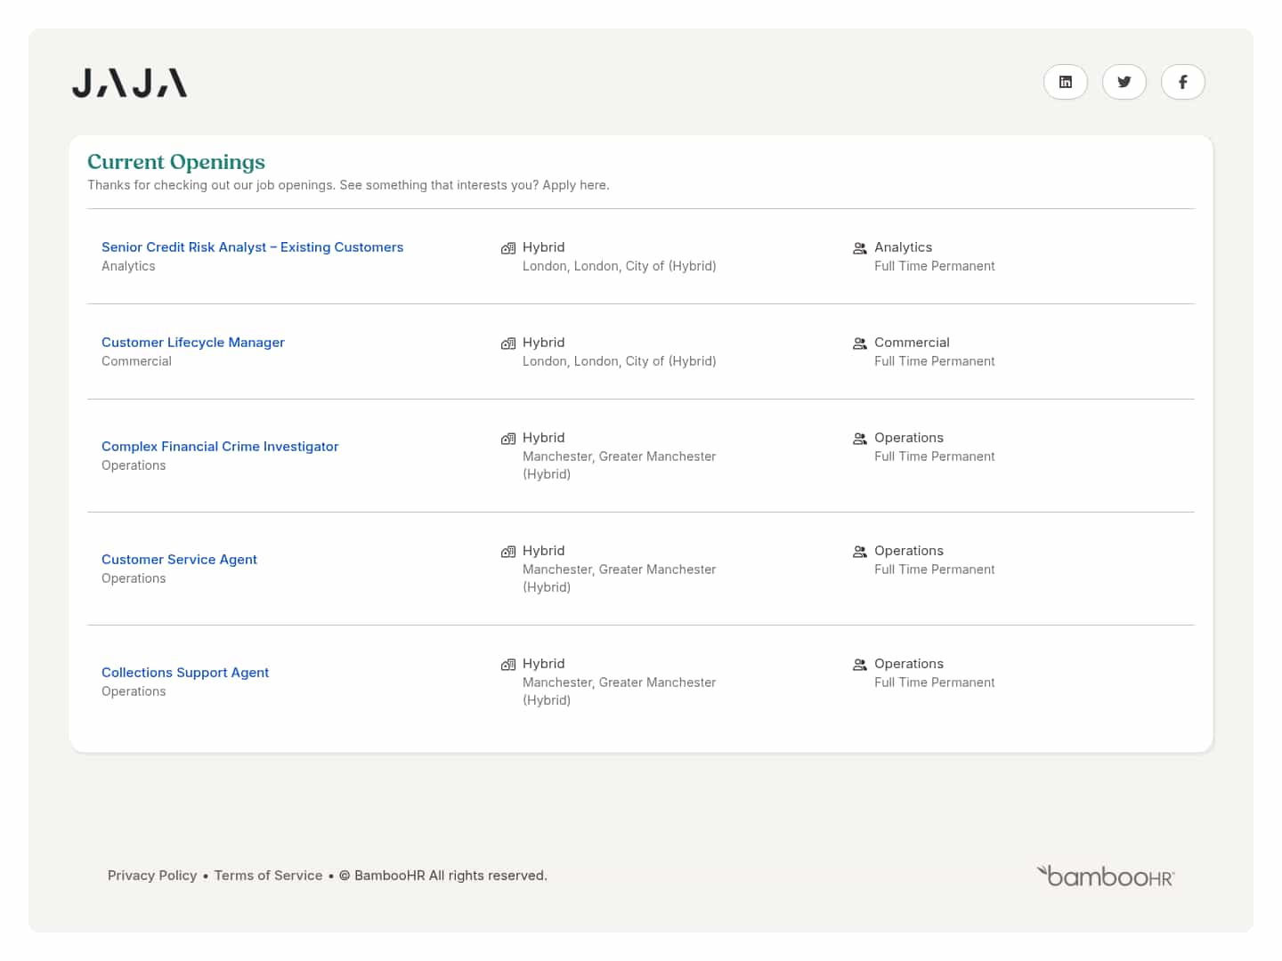Click department people icon beside Commercial
Image resolution: width=1282 pixels, height=961 pixels.
point(860,343)
